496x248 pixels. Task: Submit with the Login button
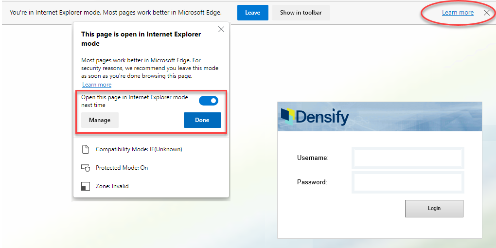tap(434, 209)
